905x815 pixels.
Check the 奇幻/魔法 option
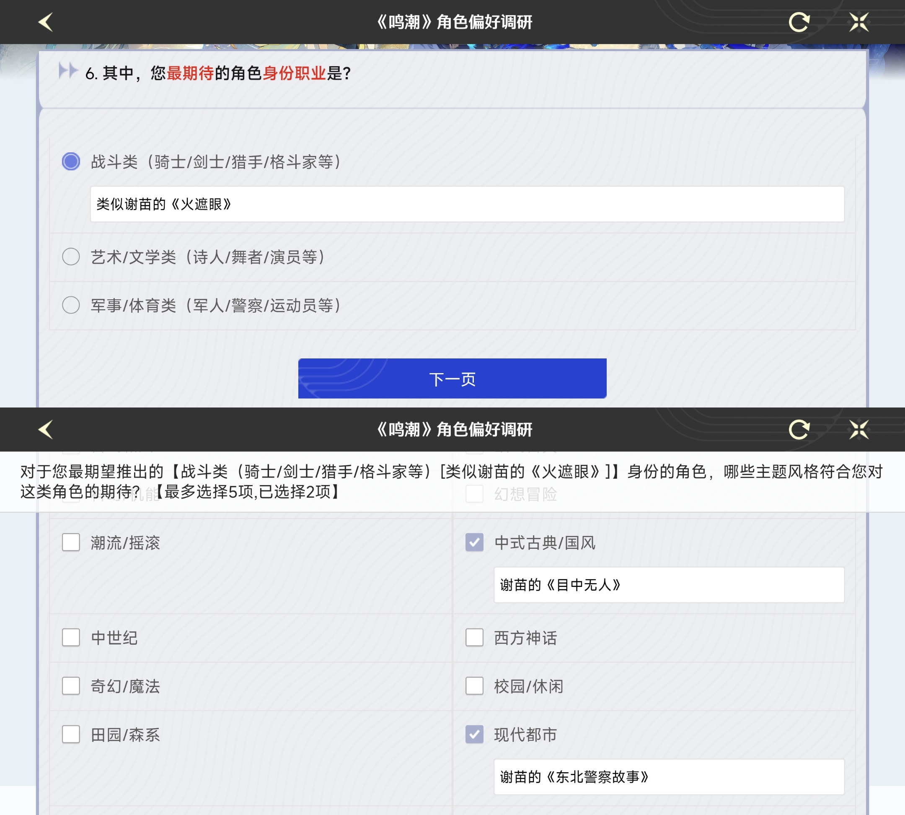[x=71, y=686]
